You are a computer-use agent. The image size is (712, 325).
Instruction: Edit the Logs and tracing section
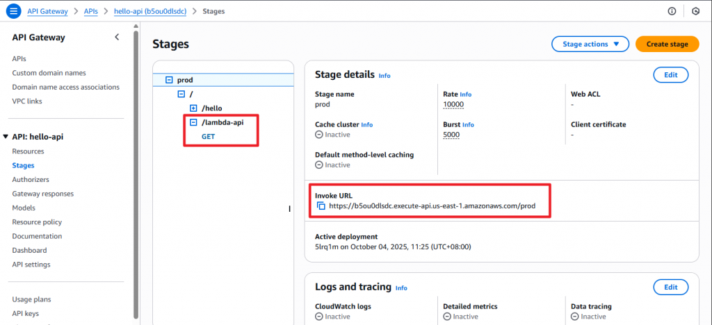click(x=670, y=287)
